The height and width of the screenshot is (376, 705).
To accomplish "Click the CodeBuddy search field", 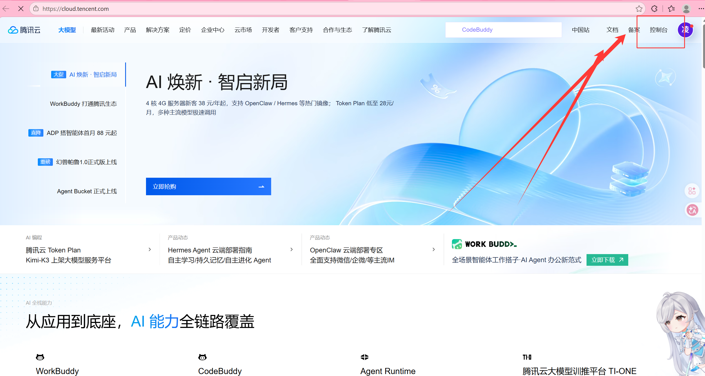I will 503,30.
